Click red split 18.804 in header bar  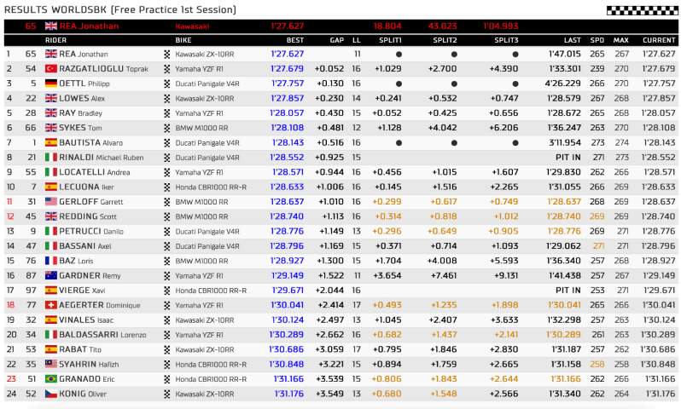[387, 26]
